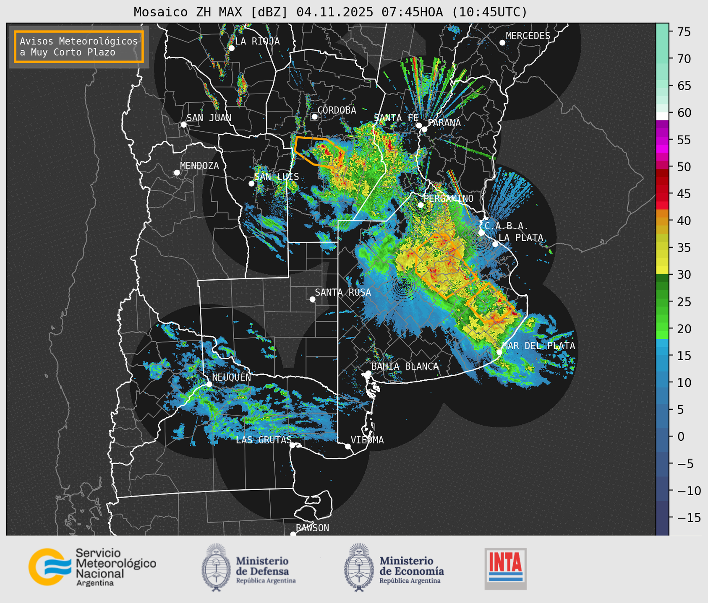
Task: Click the orange warning polygon near Córdoba
Action: pyautogui.click(x=319, y=152)
